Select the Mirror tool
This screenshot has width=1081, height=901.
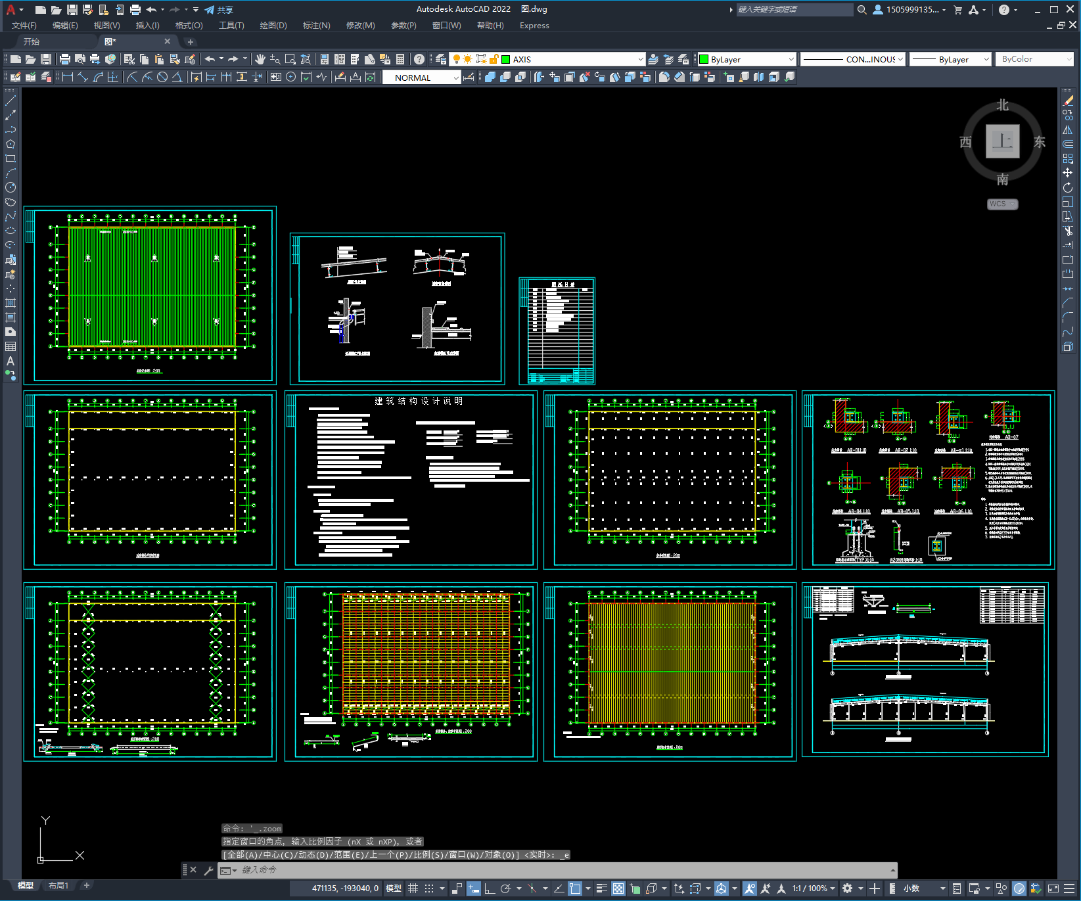click(1068, 129)
